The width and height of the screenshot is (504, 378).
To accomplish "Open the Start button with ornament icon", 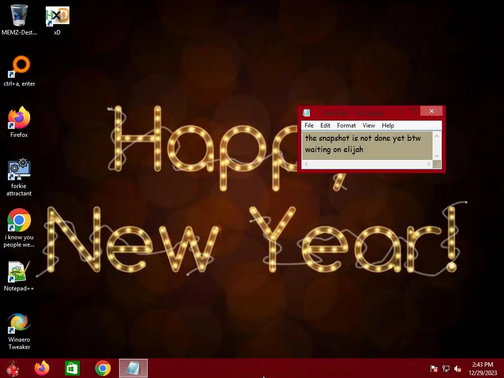I will point(13,368).
